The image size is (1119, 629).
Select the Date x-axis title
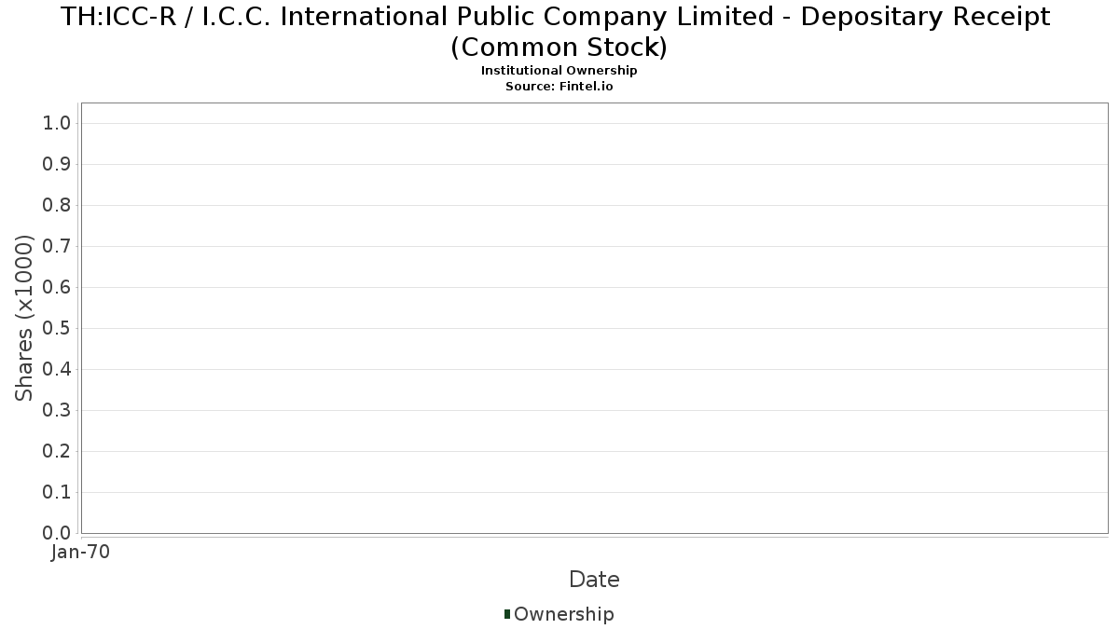(x=594, y=580)
